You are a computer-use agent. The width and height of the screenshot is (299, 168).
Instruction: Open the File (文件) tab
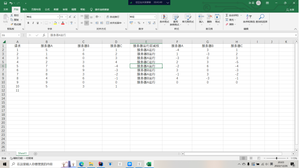coord(6,10)
